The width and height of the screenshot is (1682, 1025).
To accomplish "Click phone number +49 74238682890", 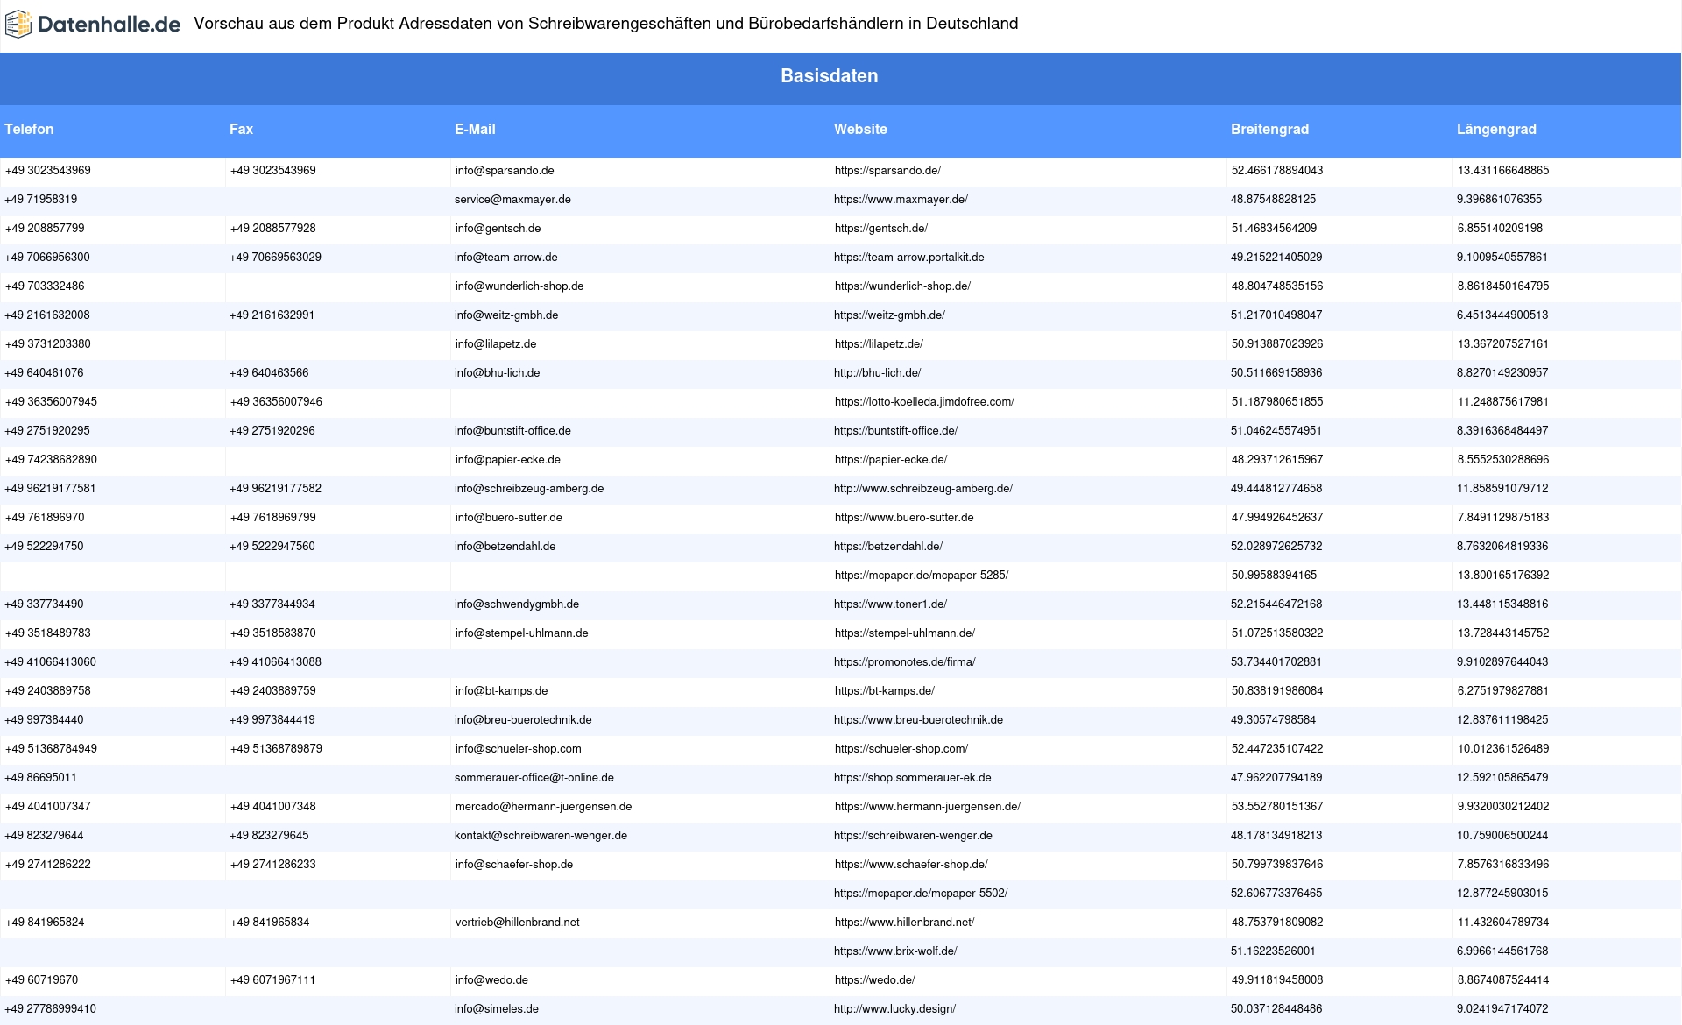I will pyautogui.click(x=51, y=460).
